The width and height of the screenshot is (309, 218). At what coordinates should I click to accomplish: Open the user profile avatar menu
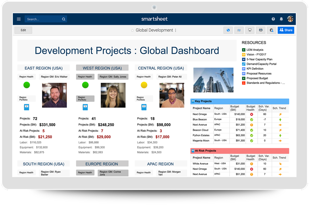coord(290,19)
